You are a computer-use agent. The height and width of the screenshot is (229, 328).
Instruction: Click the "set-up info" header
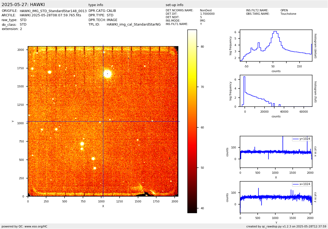pyautogui.click(x=174, y=5)
